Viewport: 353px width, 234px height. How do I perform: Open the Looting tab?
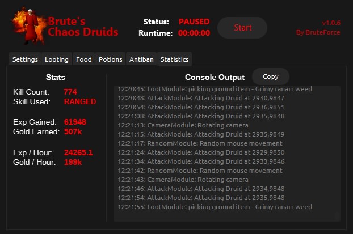[56, 59]
